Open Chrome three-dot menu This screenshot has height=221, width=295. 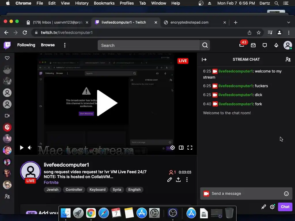coord(289,33)
